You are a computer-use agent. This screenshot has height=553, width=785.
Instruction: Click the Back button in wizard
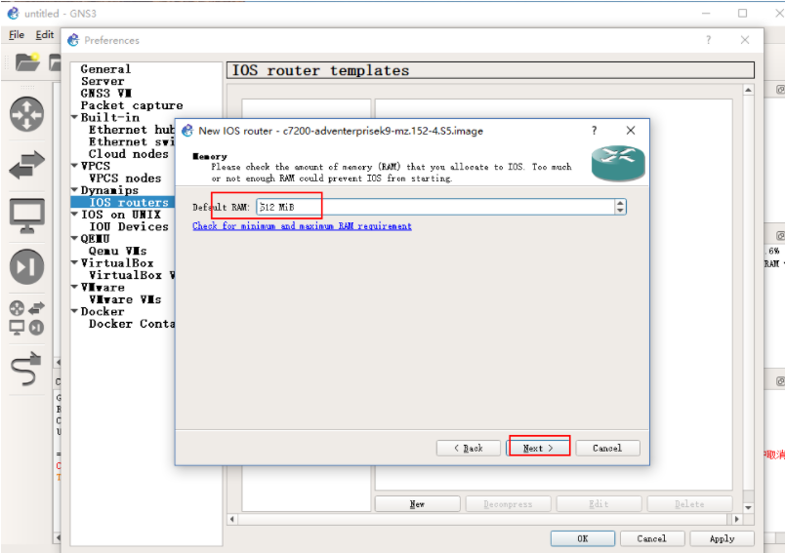(x=468, y=448)
